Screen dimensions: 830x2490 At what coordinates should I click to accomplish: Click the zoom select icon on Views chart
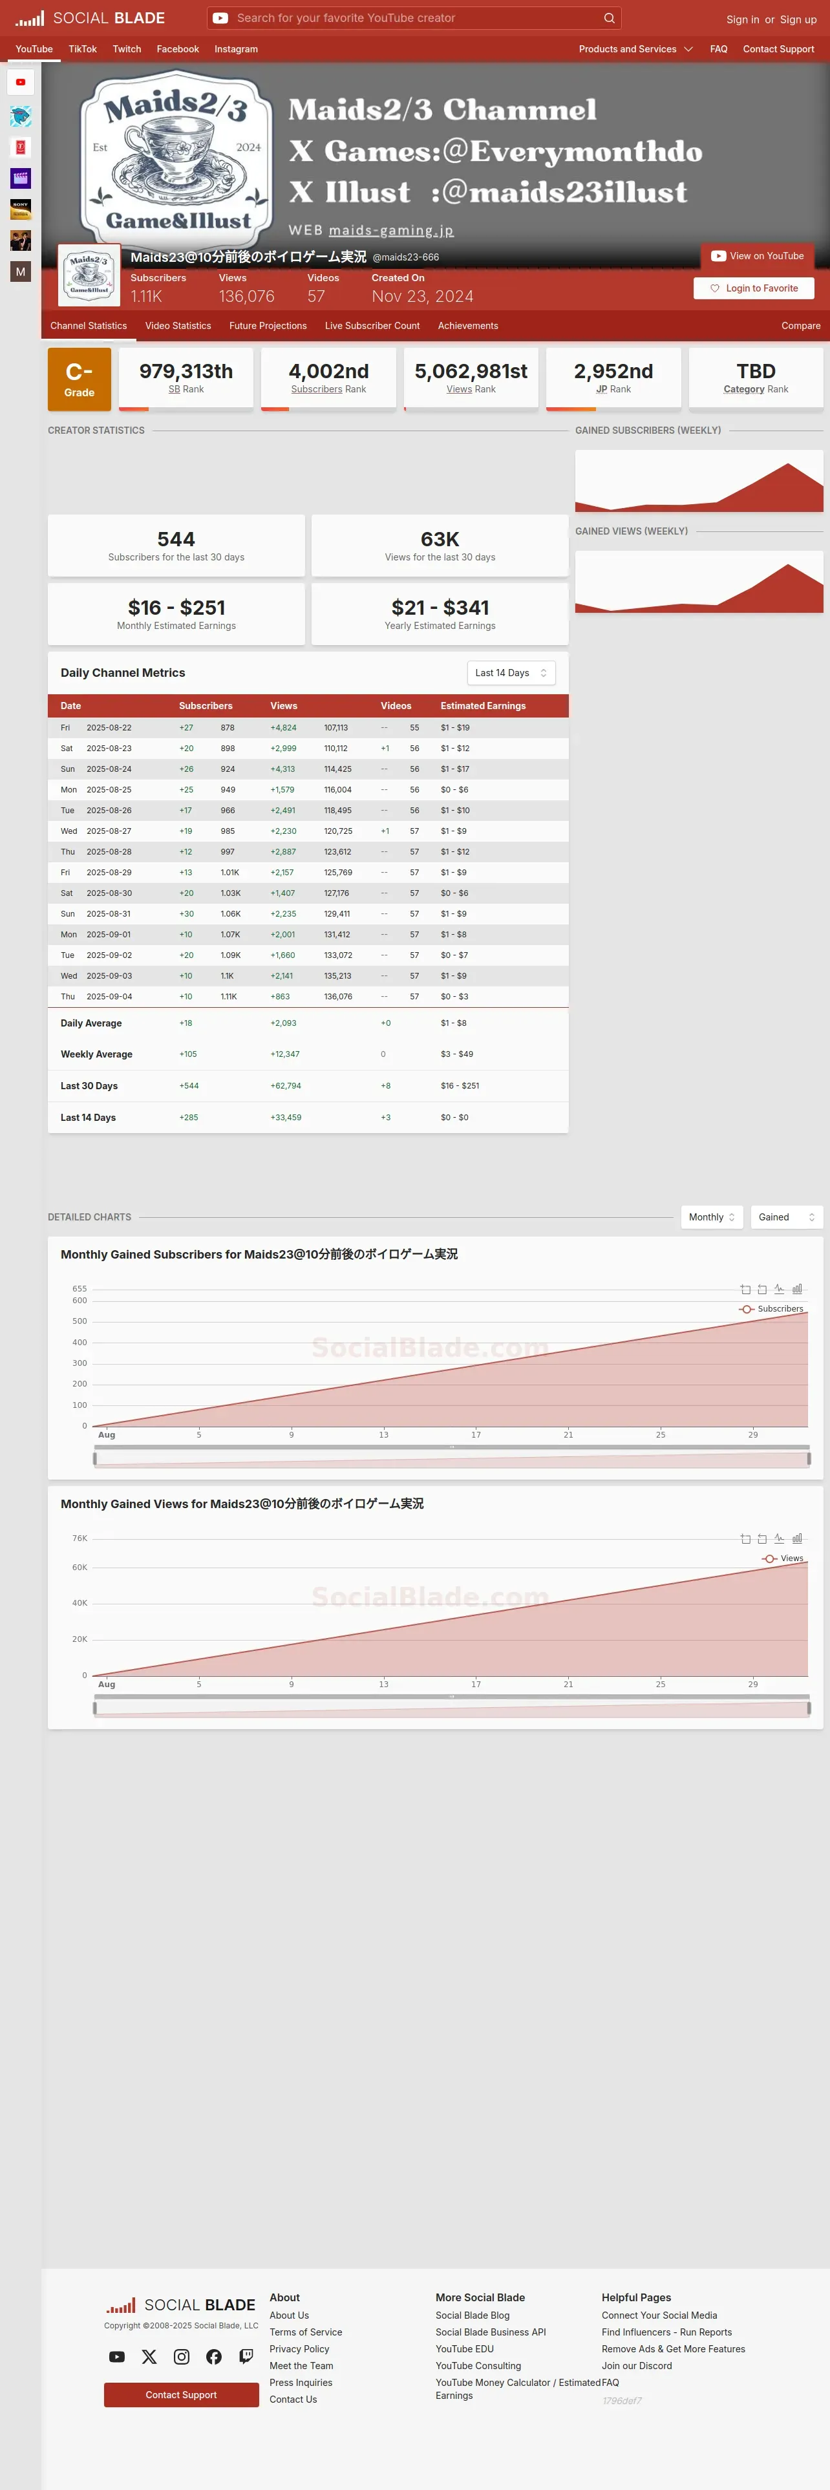(745, 1538)
